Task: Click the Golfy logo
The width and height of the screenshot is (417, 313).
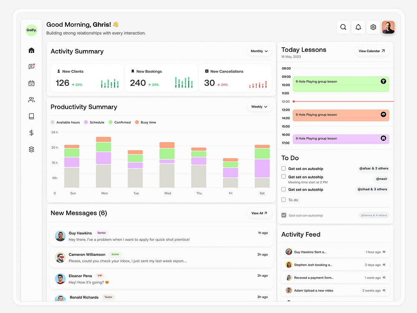Action: [x=31, y=30]
